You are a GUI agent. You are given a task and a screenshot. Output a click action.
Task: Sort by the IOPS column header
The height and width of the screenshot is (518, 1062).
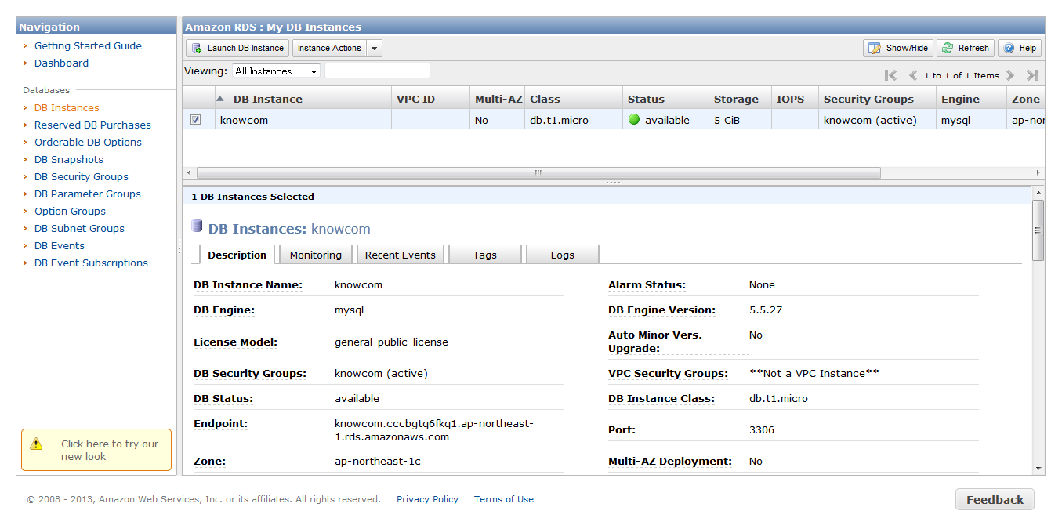coord(795,99)
